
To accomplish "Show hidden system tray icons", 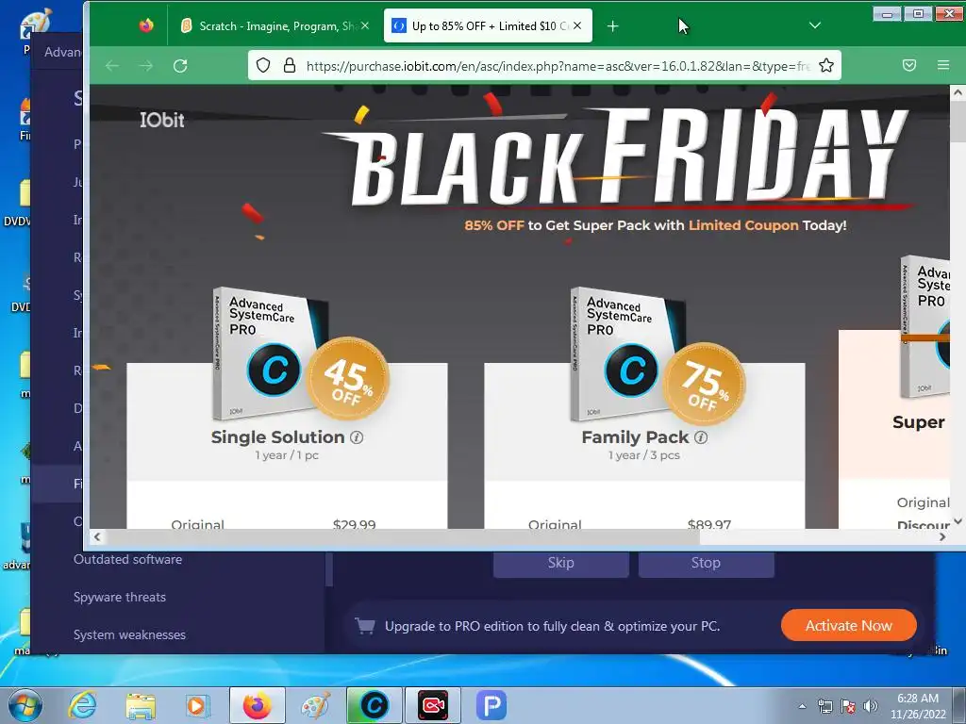I will pyautogui.click(x=802, y=706).
